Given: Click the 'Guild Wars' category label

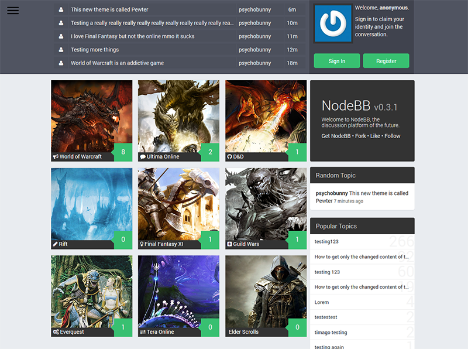Looking at the screenshot, I should [x=246, y=244].
